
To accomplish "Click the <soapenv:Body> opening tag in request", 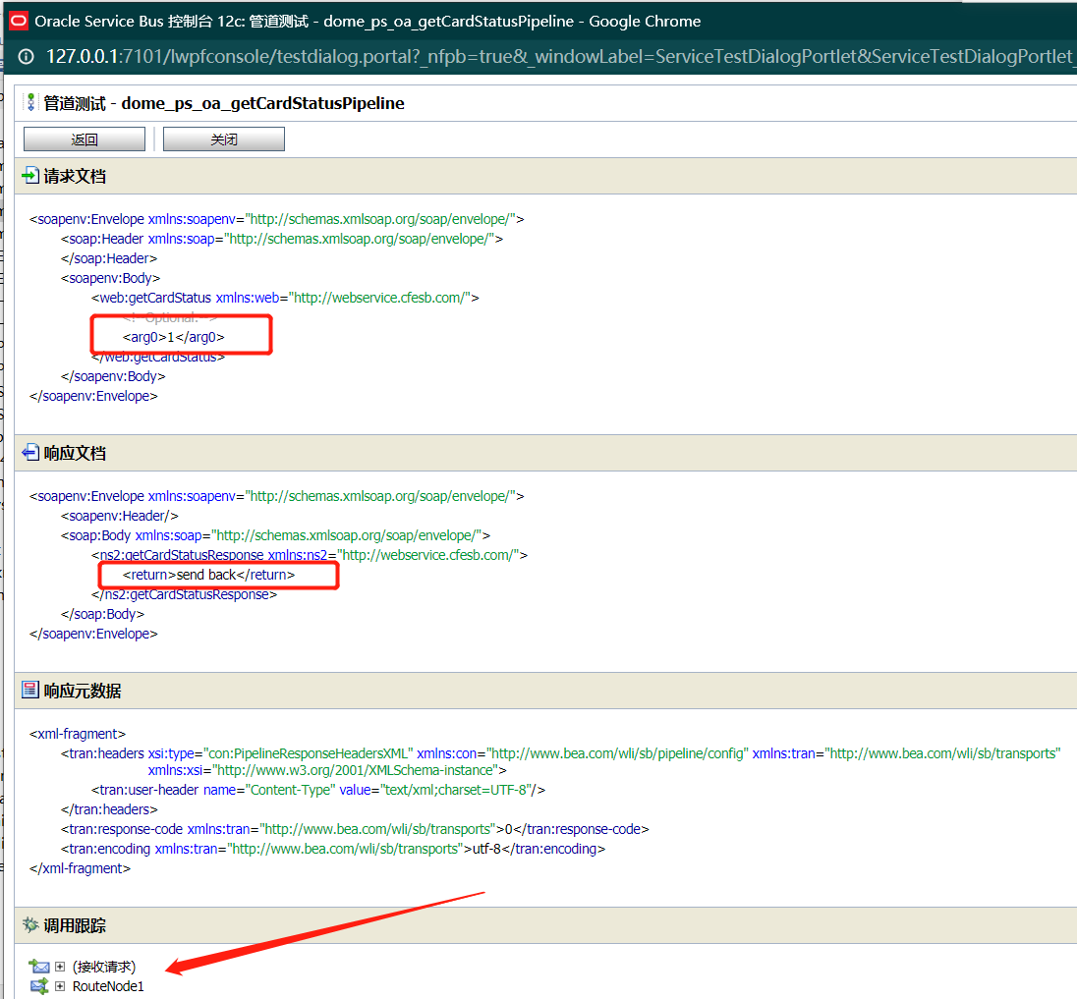I will 111,278.
